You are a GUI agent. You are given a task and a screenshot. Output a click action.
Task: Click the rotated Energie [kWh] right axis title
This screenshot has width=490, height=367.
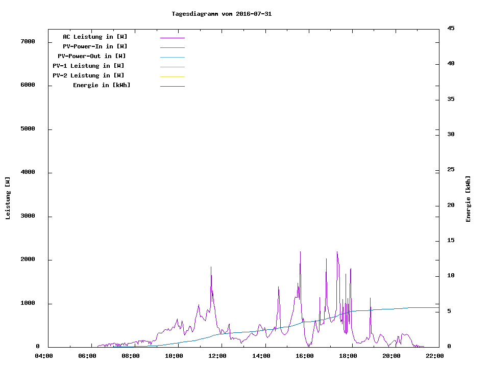[468, 199]
